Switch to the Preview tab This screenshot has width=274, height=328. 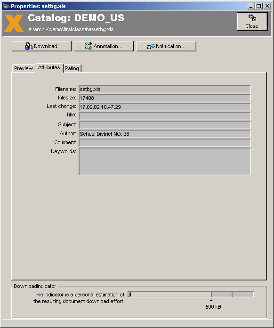coord(24,68)
